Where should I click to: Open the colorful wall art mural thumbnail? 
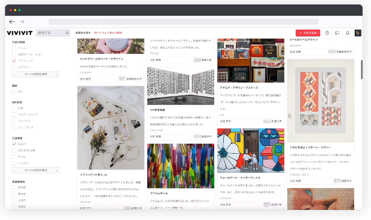click(x=251, y=150)
